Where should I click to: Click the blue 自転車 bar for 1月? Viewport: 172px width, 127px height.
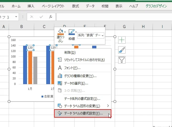point(25,65)
